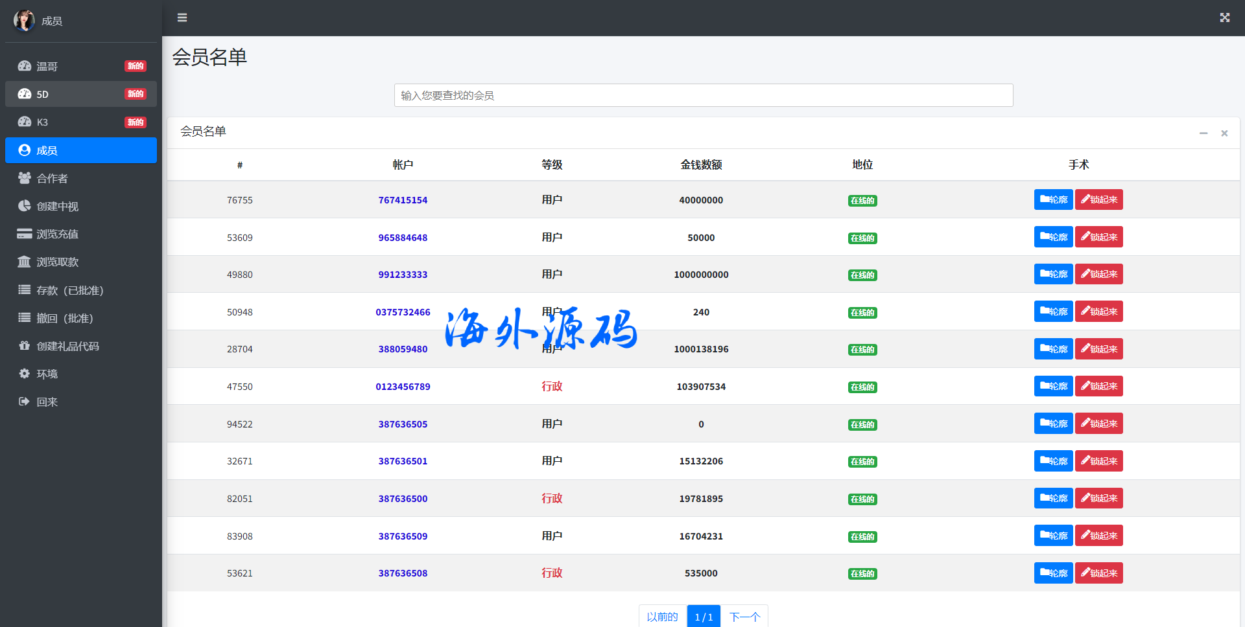This screenshot has height=627, width=1245.
Task: Click the fullscreen expand icon
Action: pyautogui.click(x=1224, y=17)
